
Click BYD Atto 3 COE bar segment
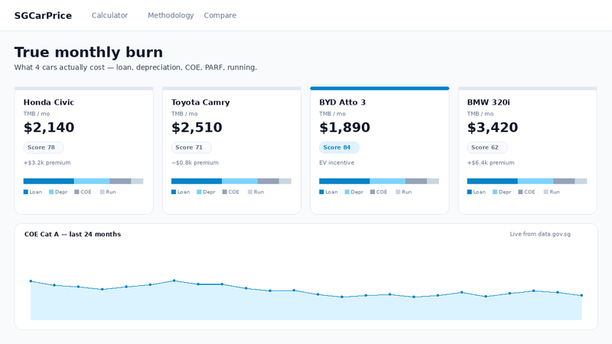[416, 181]
